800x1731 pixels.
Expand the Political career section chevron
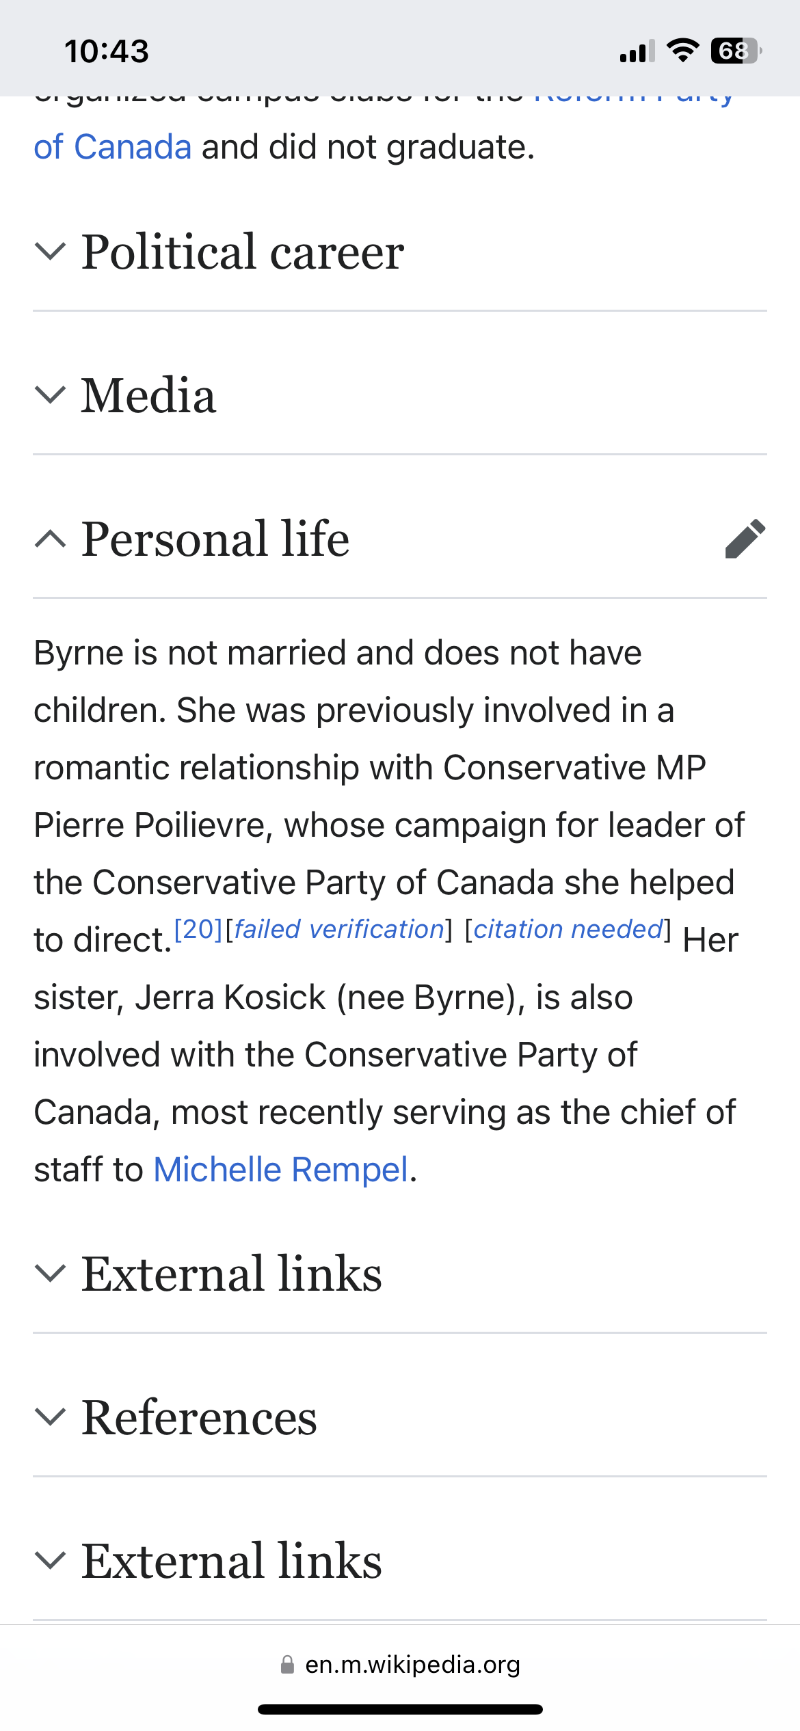(x=50, y=252)
